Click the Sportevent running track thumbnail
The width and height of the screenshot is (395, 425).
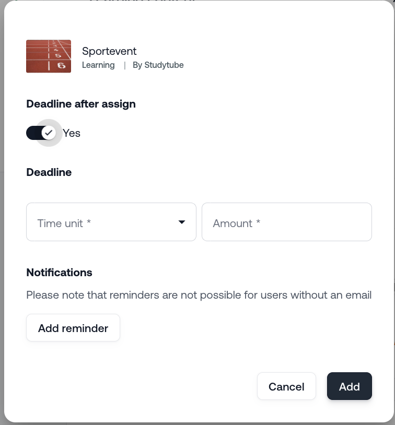49,56
